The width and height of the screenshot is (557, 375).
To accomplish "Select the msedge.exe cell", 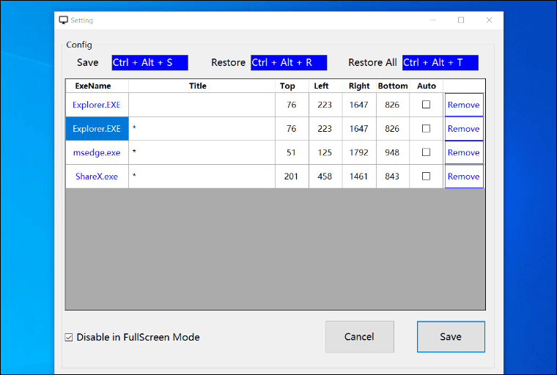I will [x=97, y=152].
